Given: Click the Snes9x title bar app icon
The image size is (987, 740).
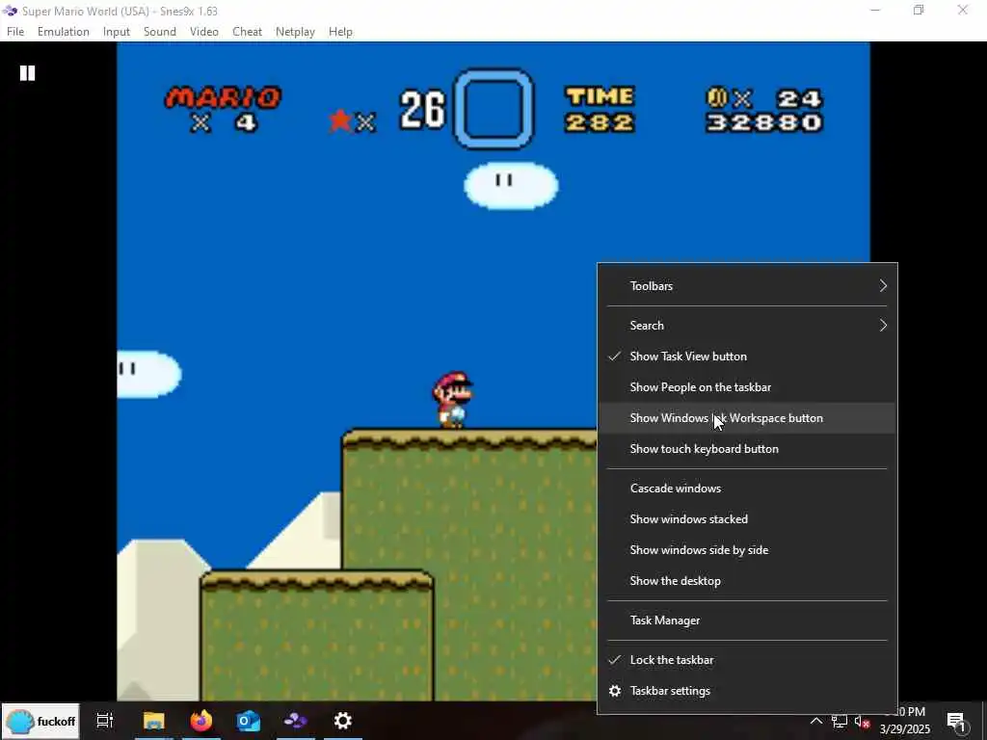Looking at the screenshot, I should 10,11.
